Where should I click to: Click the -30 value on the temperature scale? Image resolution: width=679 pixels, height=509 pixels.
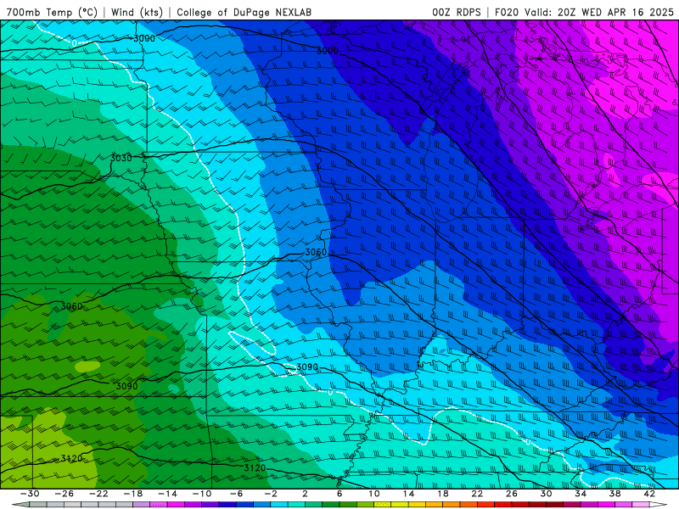(30, 494)
